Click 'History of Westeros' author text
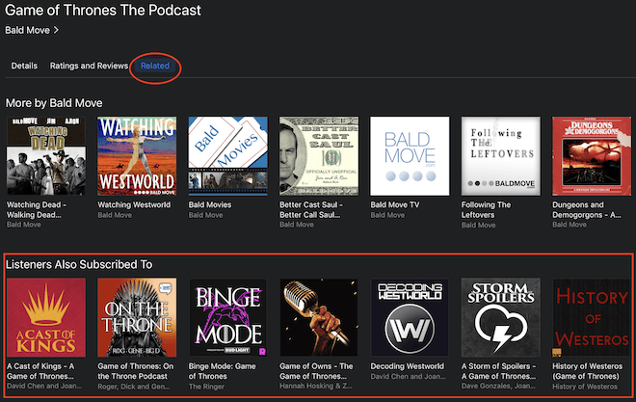The image size is (636, 402). click(x=585, y=387)
